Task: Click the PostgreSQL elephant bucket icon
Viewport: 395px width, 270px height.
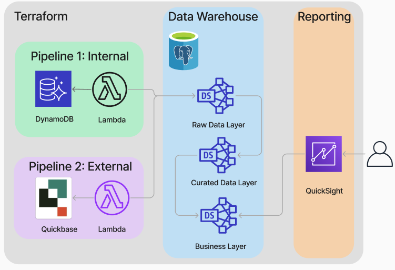Action: pos(184,51)
